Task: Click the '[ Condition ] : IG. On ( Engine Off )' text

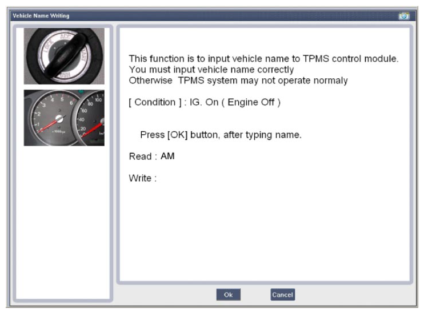Action: coord(205,102)
